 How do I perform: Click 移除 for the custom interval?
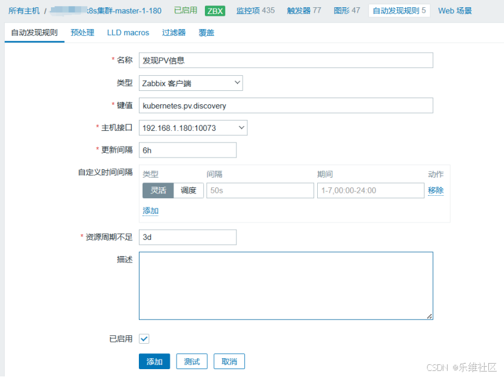pos(435,190)
